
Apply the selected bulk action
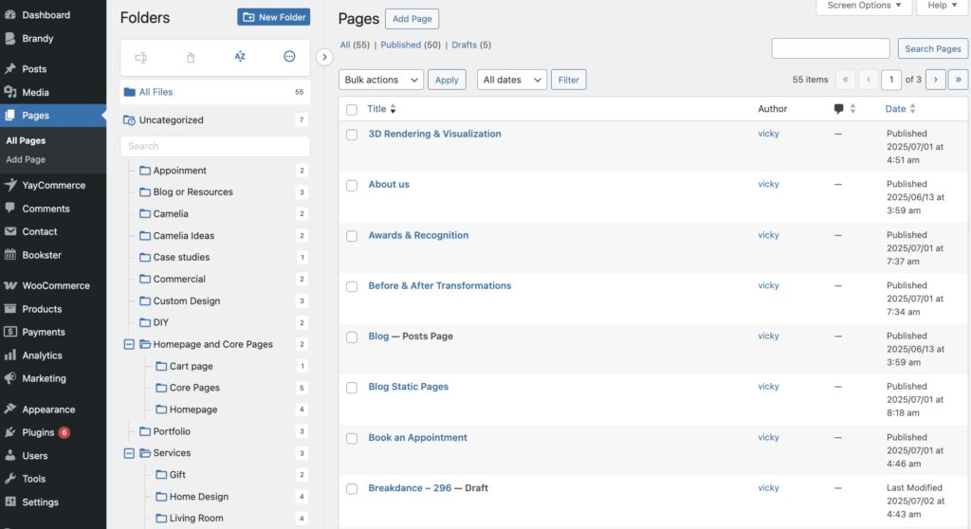(x=447, y=80)
